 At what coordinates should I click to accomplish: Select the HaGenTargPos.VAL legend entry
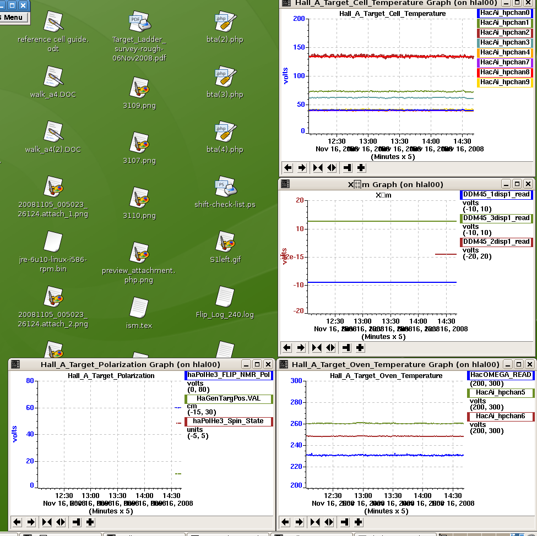point(229,399)
